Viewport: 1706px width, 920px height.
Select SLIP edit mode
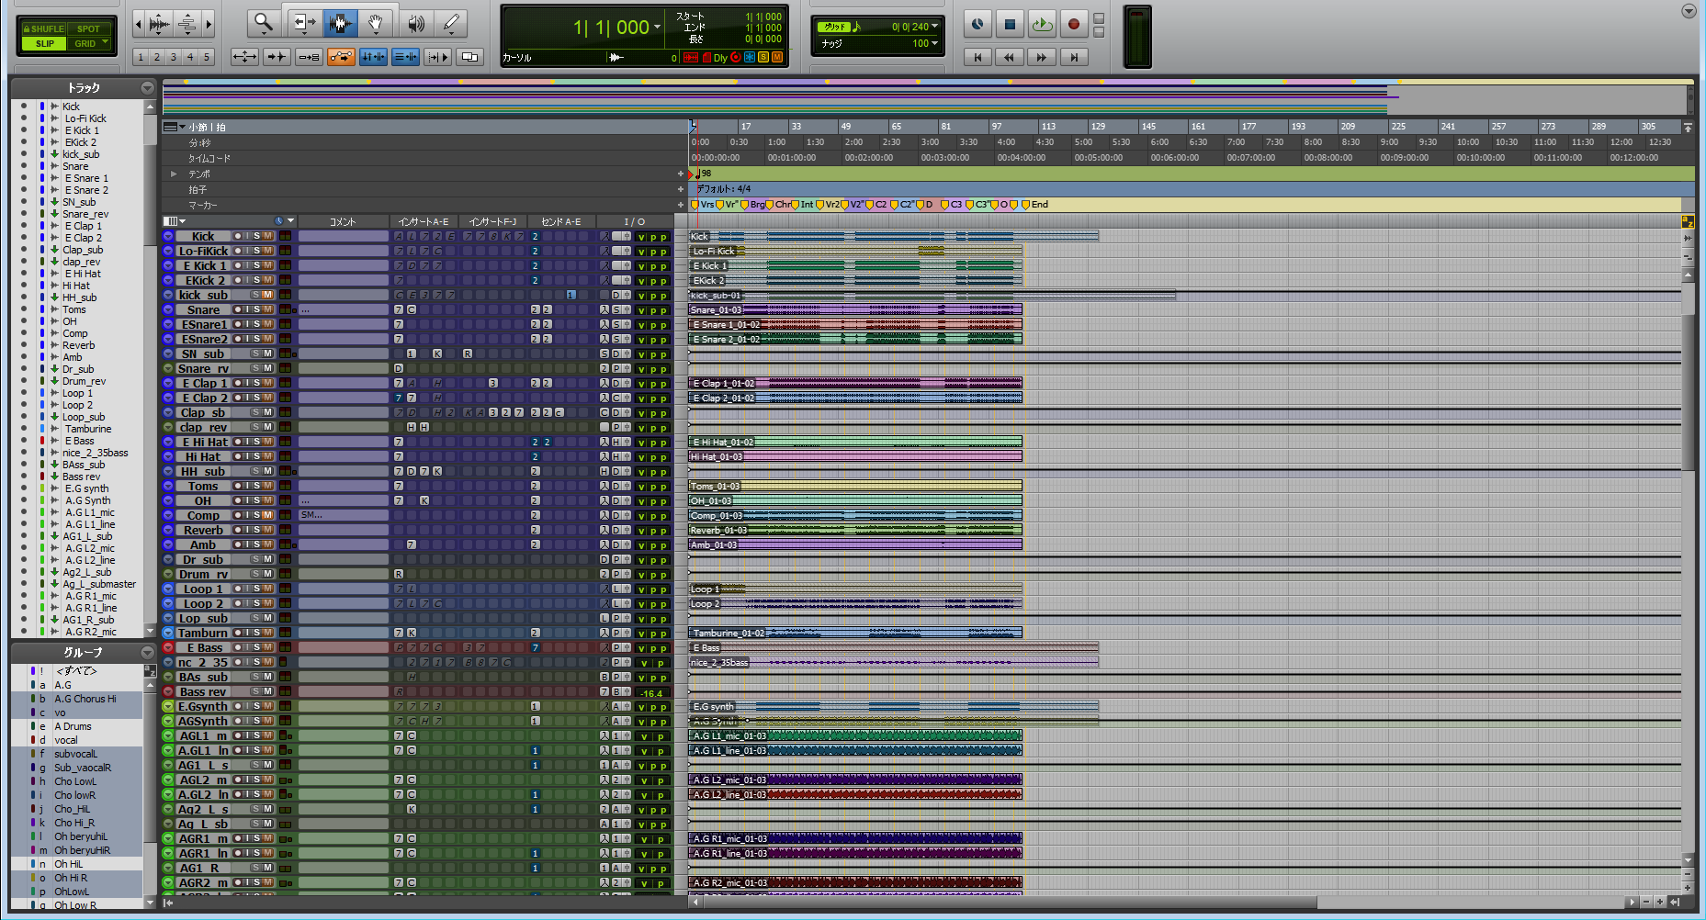point(43,43)
